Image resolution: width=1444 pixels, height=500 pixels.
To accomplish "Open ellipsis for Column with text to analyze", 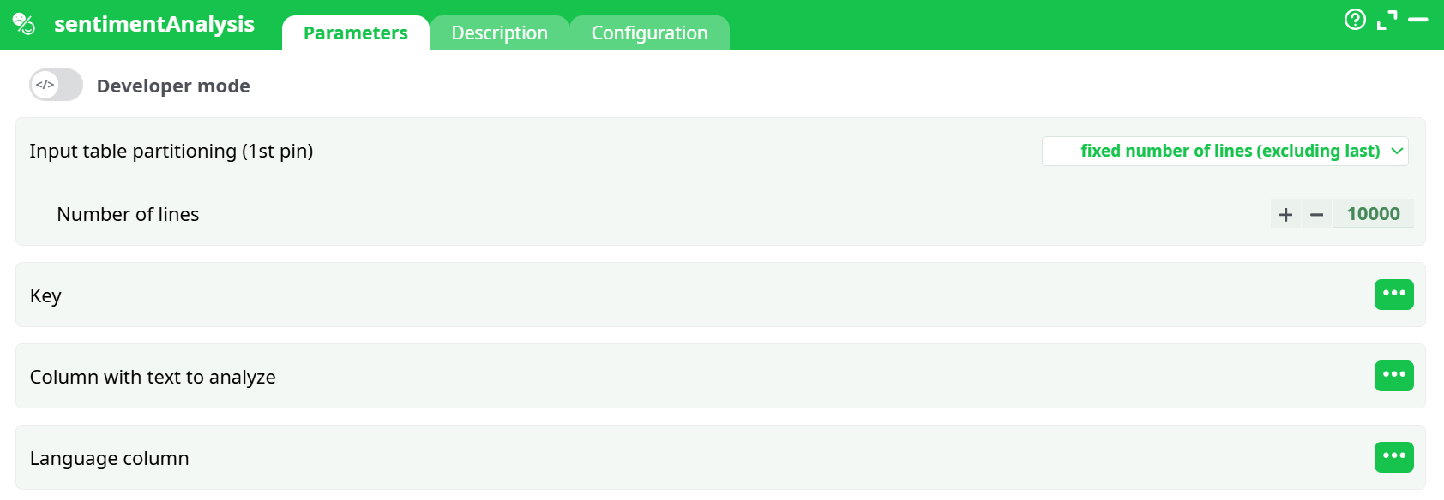I will click(x=1393, y=376).
